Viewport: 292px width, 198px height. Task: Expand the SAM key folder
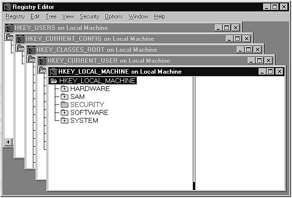pyautogui.click(x=64, y=97)
